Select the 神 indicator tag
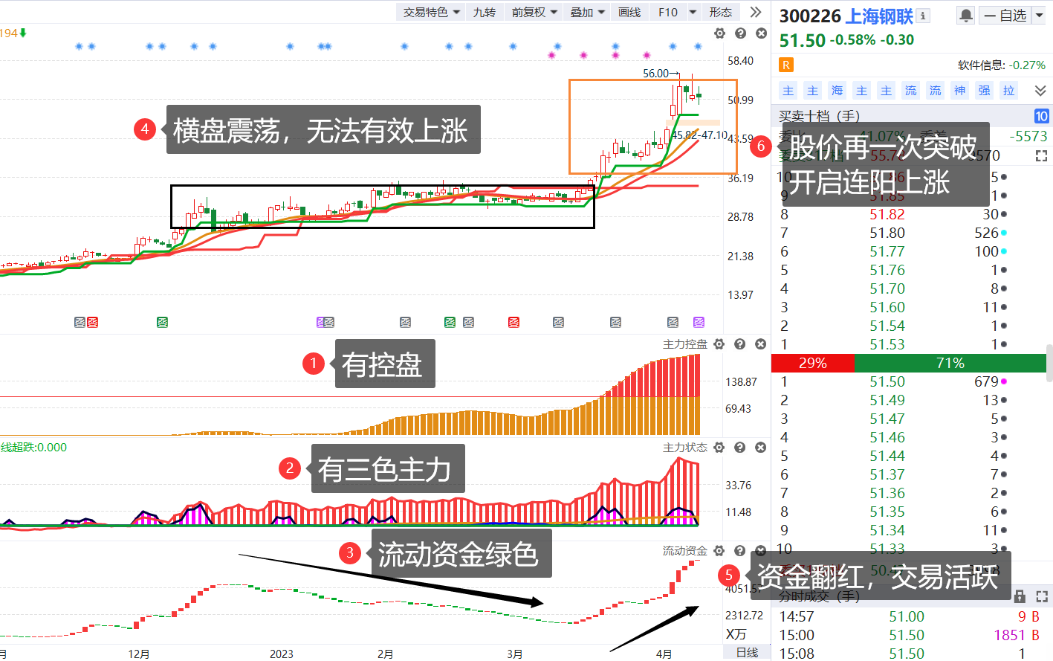1053x661 pixels. 959,91
